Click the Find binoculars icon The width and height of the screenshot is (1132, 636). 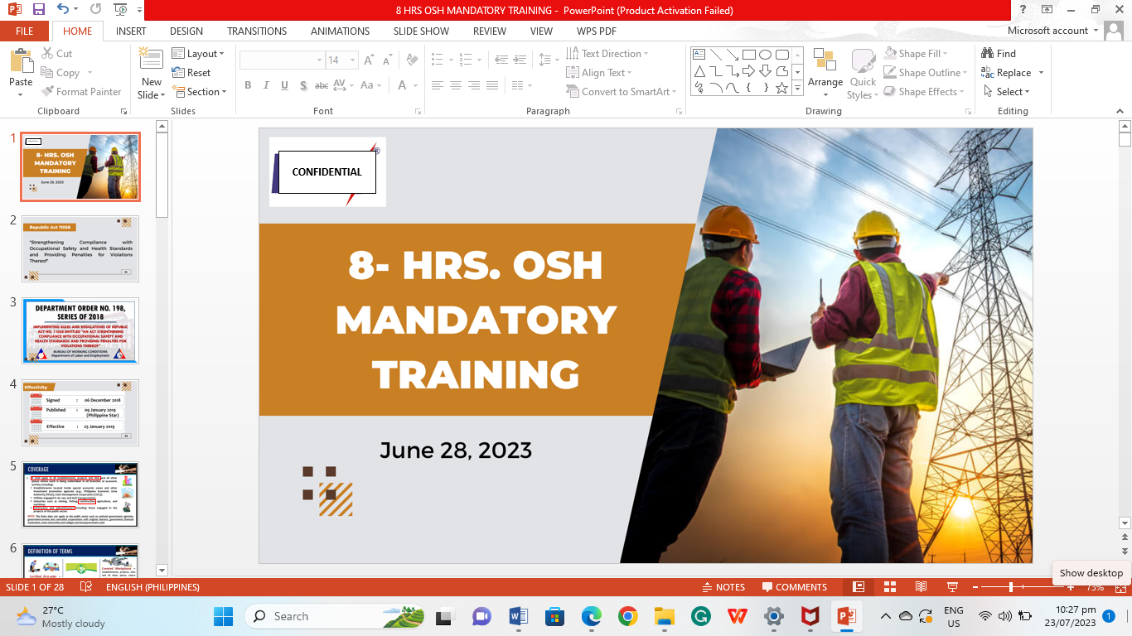(x=987, y=53)
